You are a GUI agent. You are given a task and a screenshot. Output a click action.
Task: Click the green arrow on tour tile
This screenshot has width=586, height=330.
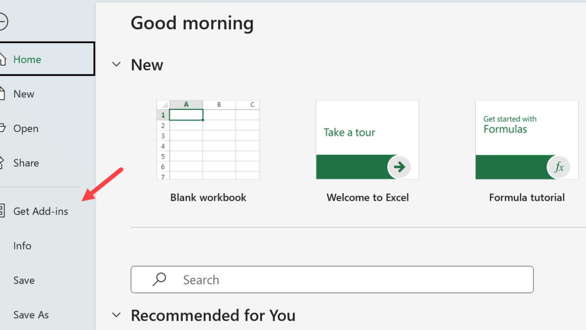399,167
